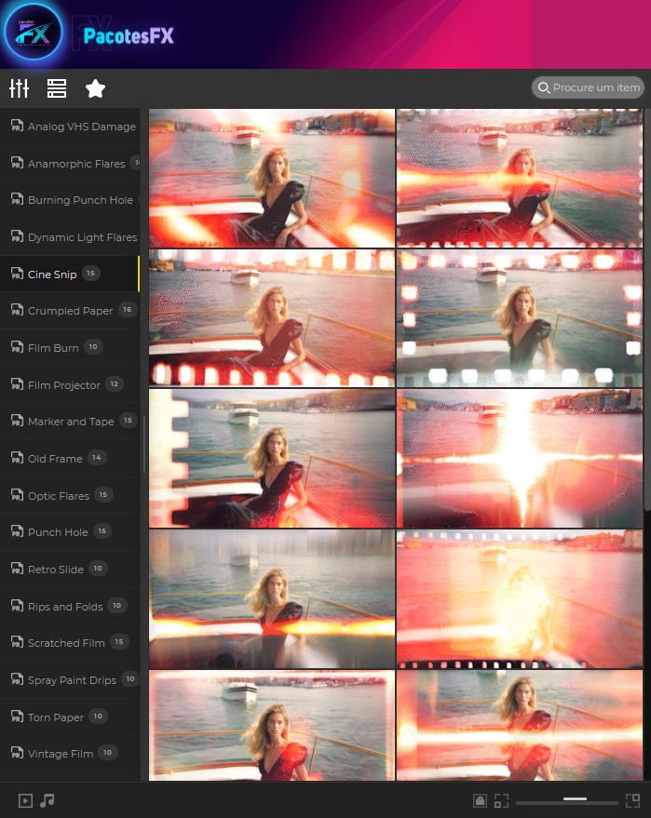
Task: Show favorites with the star icon
Action: point(95,88)
